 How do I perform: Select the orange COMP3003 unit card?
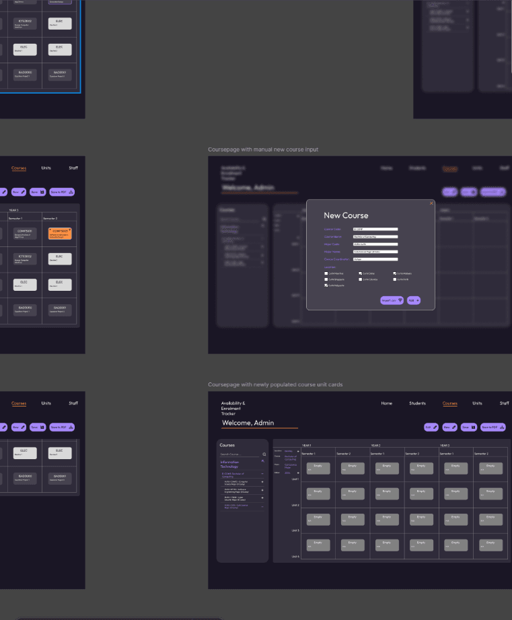coord(59,233)
